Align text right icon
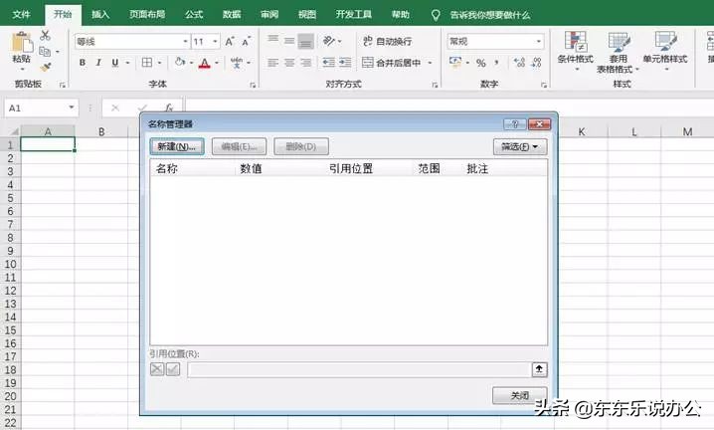714x430 pixels. coord(305,63)
